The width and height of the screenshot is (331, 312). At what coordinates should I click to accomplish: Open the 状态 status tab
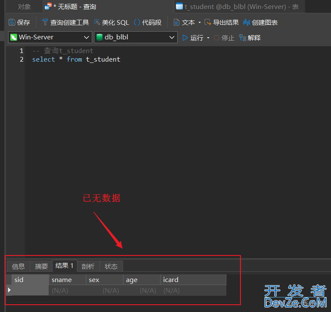tap(111, 266)
